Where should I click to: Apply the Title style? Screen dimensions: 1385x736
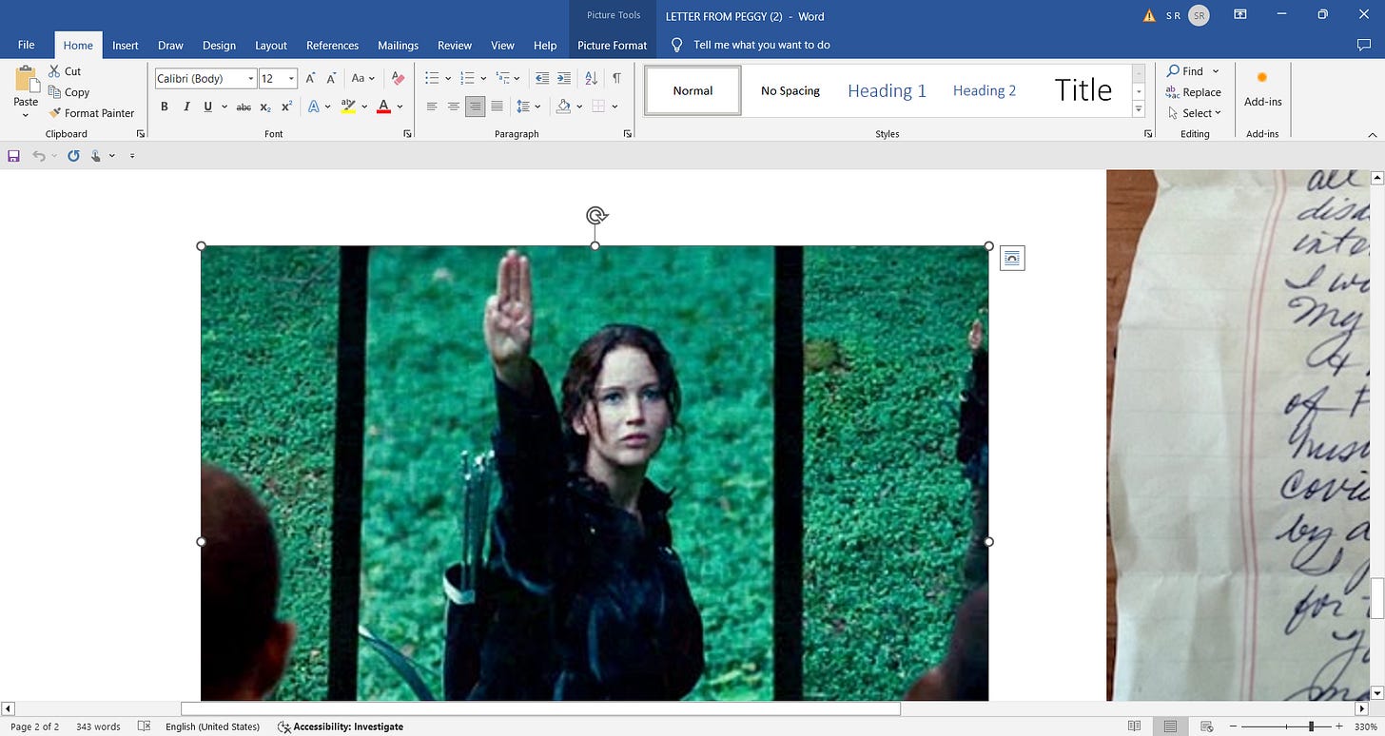(x=1083, y=90)
